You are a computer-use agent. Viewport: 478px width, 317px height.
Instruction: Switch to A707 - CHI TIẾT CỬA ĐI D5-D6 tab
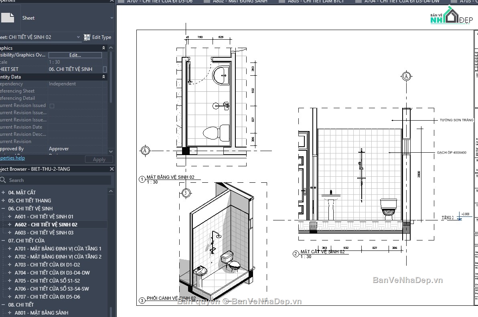pos(159,2)
